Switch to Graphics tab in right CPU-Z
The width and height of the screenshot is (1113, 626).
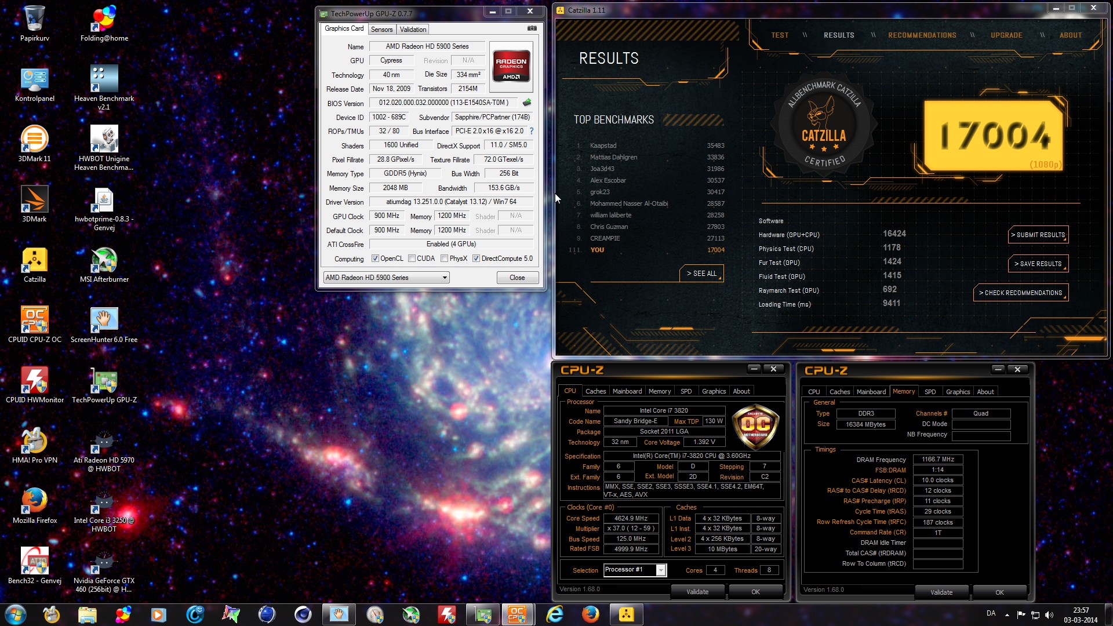[958, 392]
